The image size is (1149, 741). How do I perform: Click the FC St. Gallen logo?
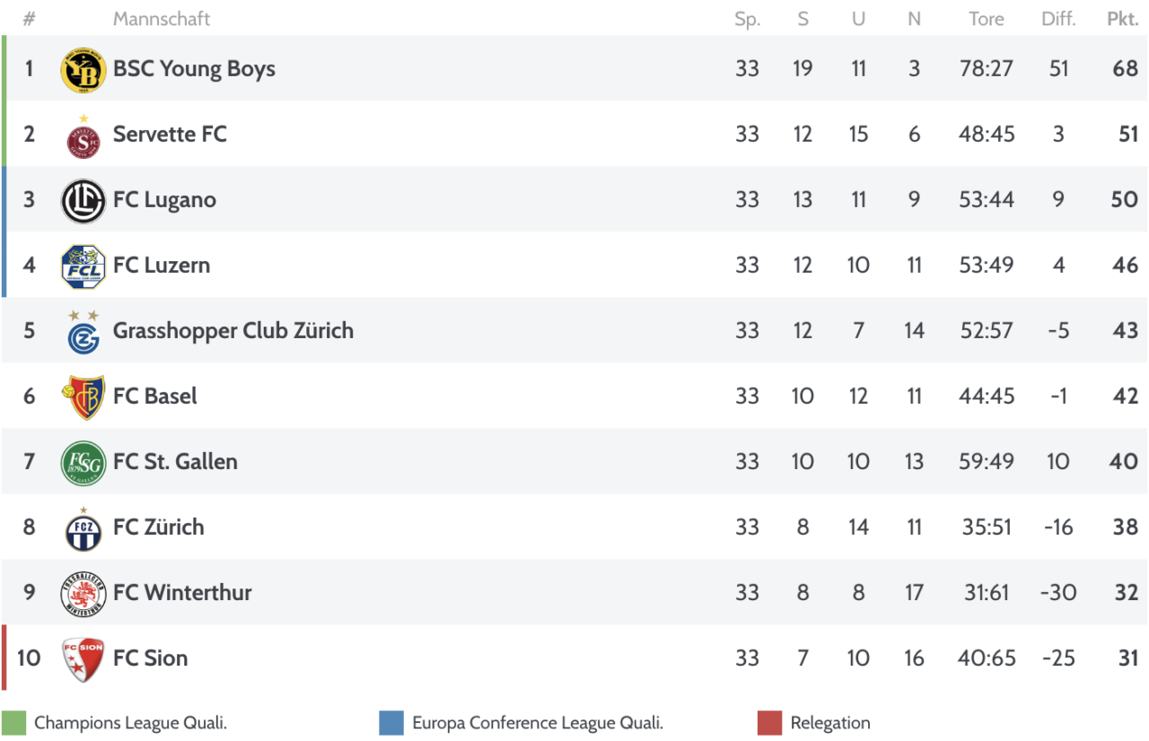coord(83,463)
